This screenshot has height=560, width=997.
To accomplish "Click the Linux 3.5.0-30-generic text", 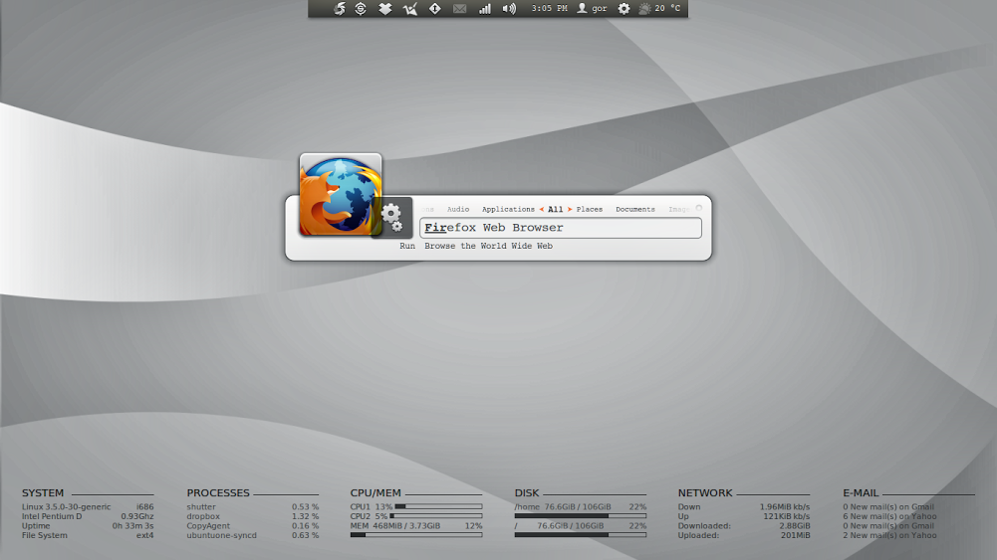I will (x=66, y=506).
